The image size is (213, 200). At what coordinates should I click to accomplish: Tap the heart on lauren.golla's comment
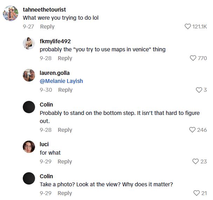199,90
